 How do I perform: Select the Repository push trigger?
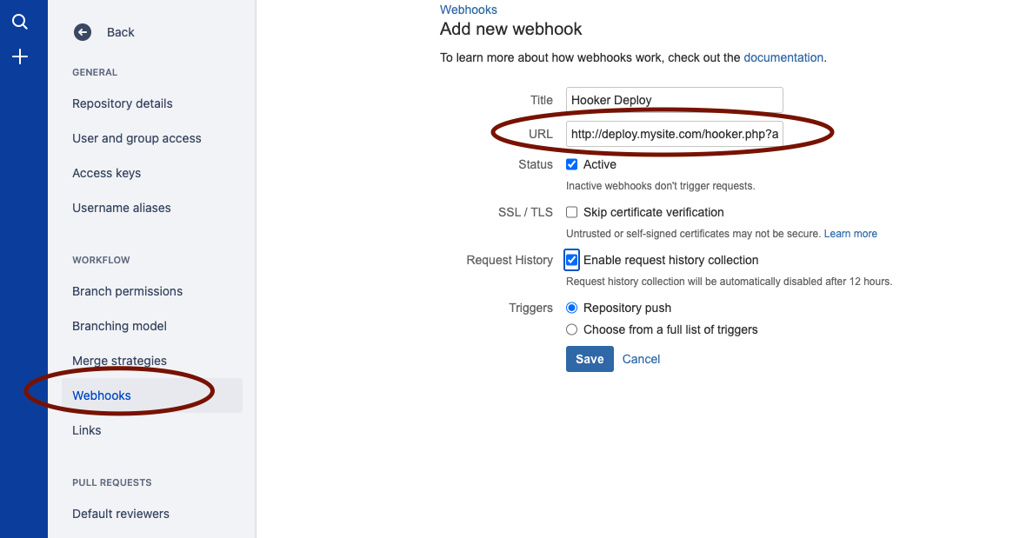click(572, 308)
